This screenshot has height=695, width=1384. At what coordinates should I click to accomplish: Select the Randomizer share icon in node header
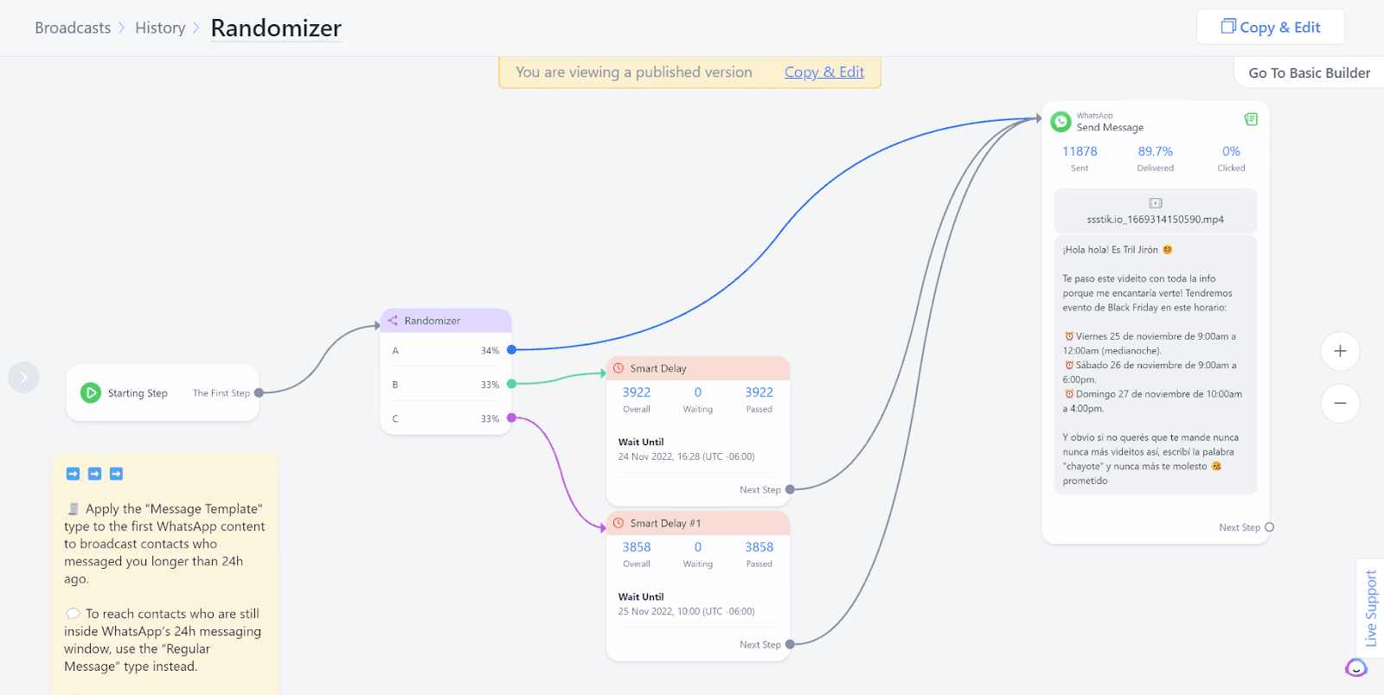[393, 321]
